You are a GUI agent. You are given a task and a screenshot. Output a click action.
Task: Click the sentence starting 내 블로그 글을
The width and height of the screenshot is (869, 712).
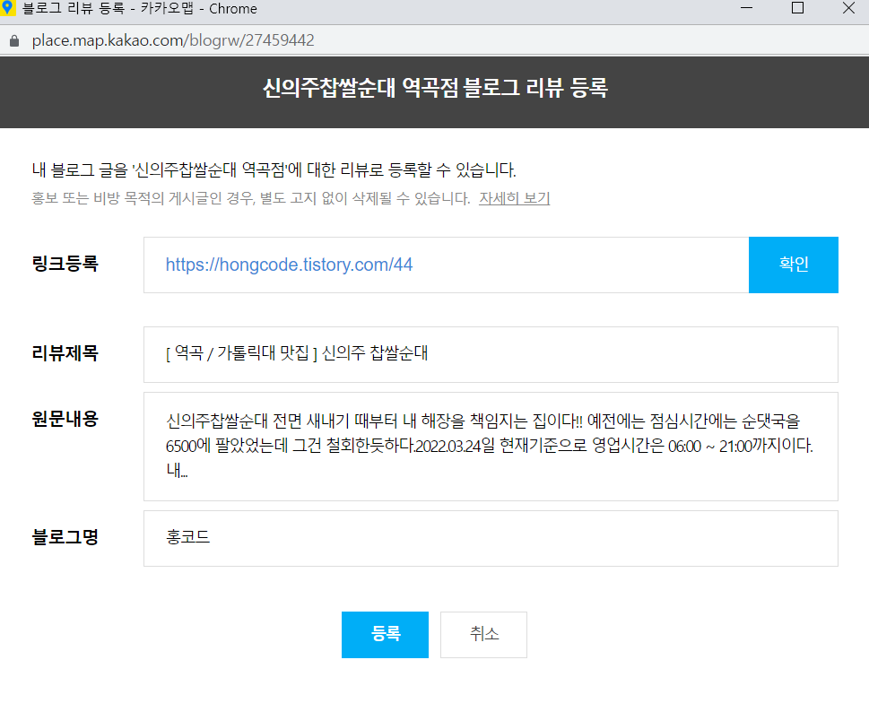tap(274, 169)
